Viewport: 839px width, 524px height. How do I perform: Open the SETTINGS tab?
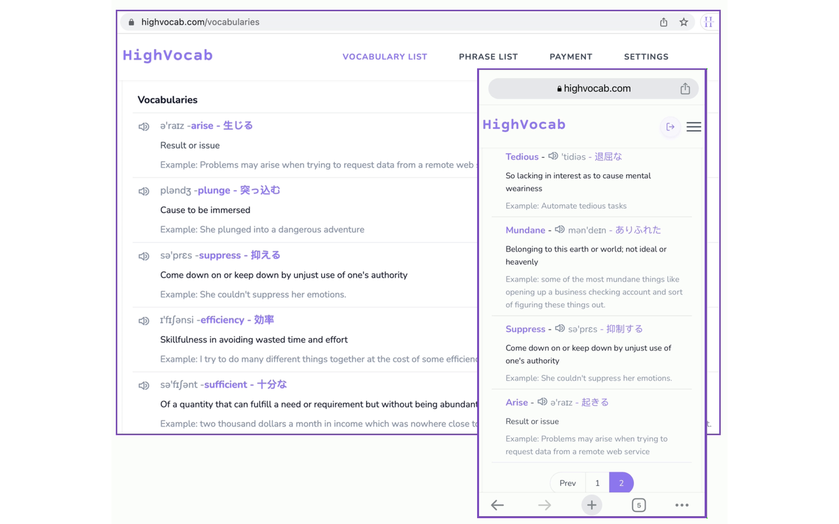[x=646, y=57]
